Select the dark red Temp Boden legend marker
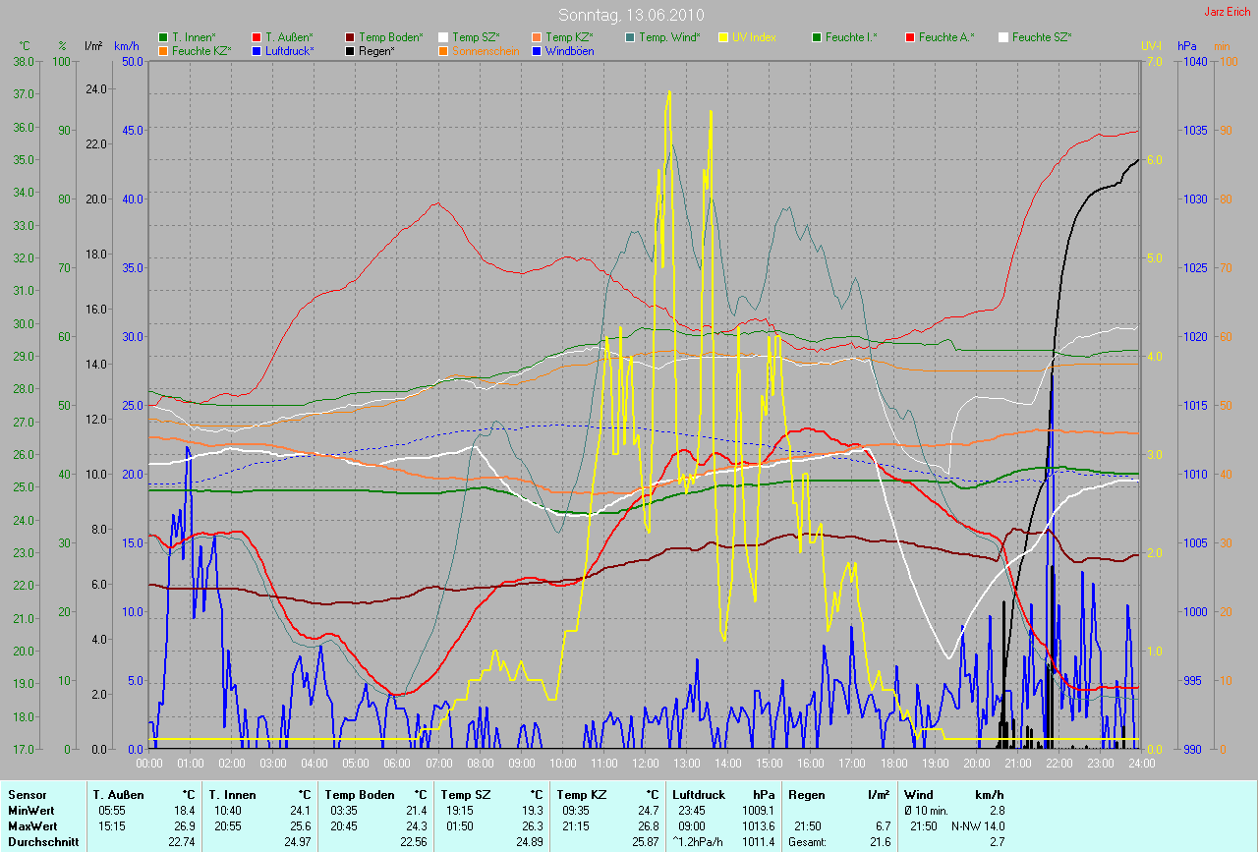1258x852 pixels. click(x=351, y=37)
